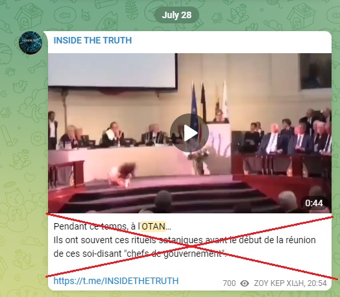The width and height of the screenshot is (340, 297).
Task: Click the speaker at the podium
Action: 220,117
